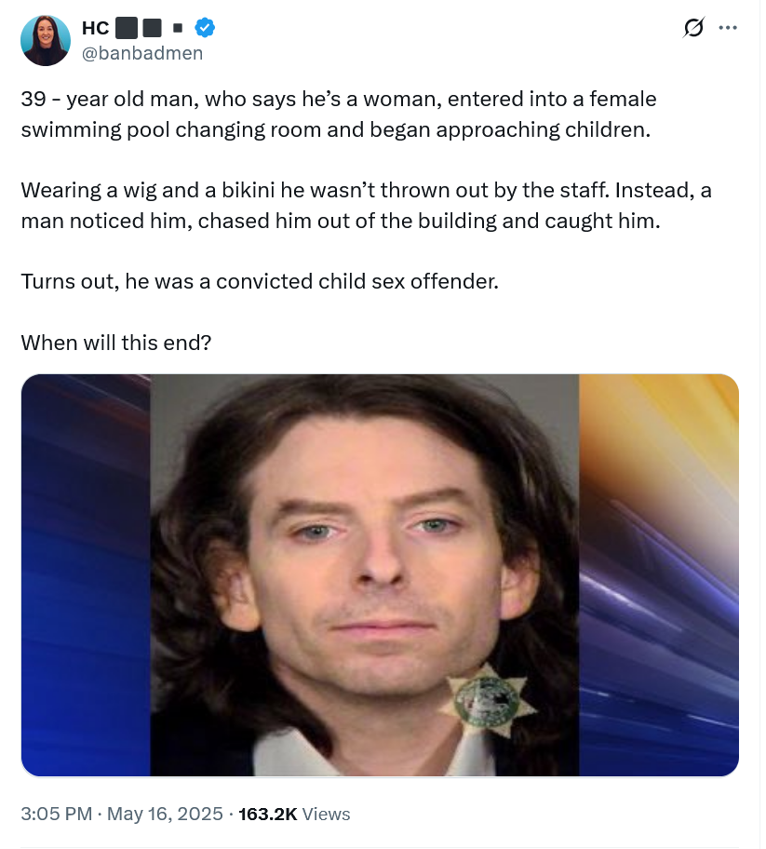Open Grok explain icon on post
Screen dimensions: 766x849
tap(693, 27)
